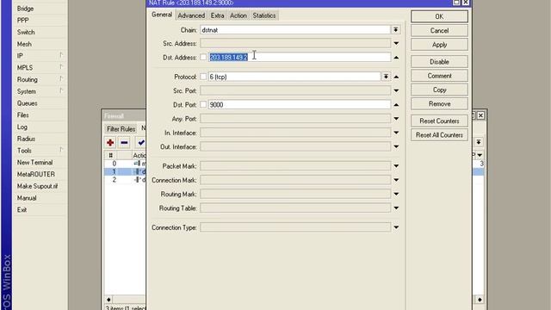Switch to the General tab
Viewport: 551px width, 310px height.
(x=162, y=15)
